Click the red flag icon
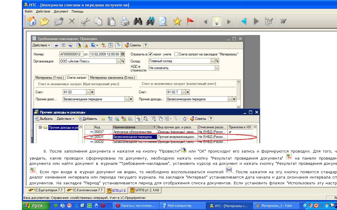This screenshot has width=337, height=210. tap(190, 21)
